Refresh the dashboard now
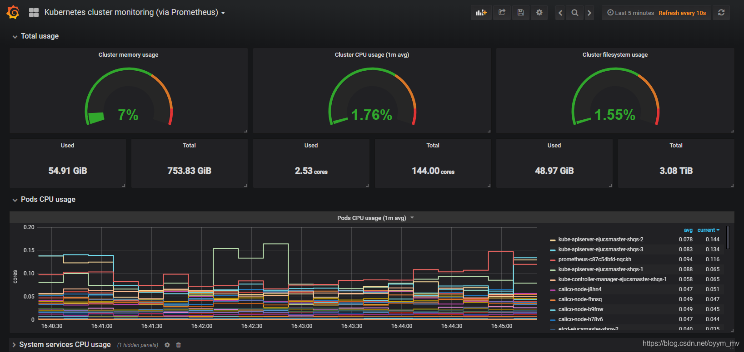The image size is (744, 352). (x=721, y=13)
